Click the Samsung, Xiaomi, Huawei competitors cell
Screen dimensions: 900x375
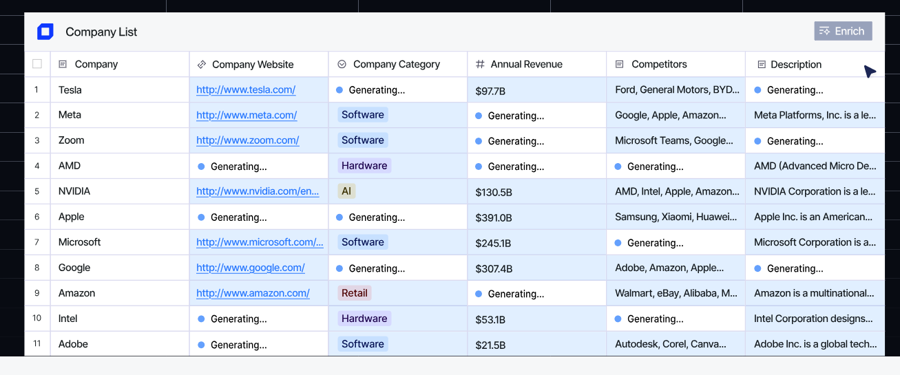click(x=676, y=217)
